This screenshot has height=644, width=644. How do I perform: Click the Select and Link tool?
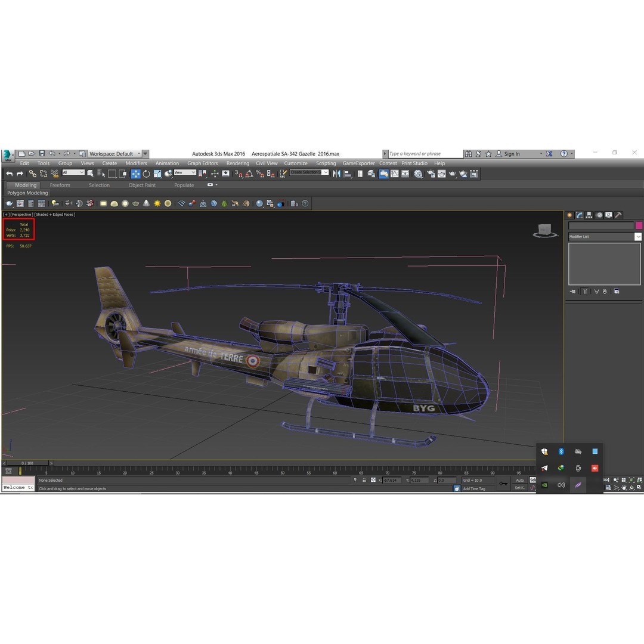(x=32, y=174)
